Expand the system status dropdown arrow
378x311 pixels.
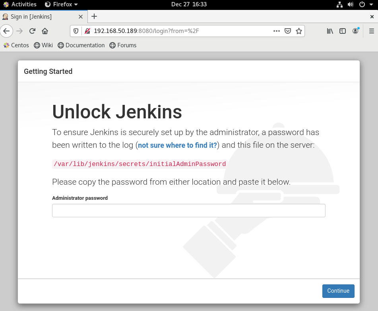click(371, 4)
